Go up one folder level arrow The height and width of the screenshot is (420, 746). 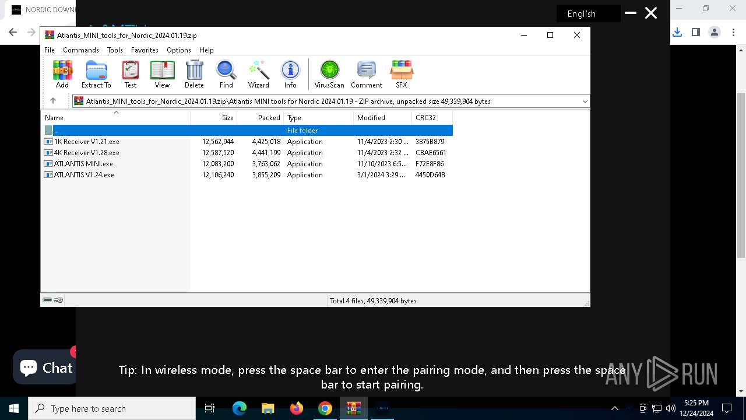point(53,101)
